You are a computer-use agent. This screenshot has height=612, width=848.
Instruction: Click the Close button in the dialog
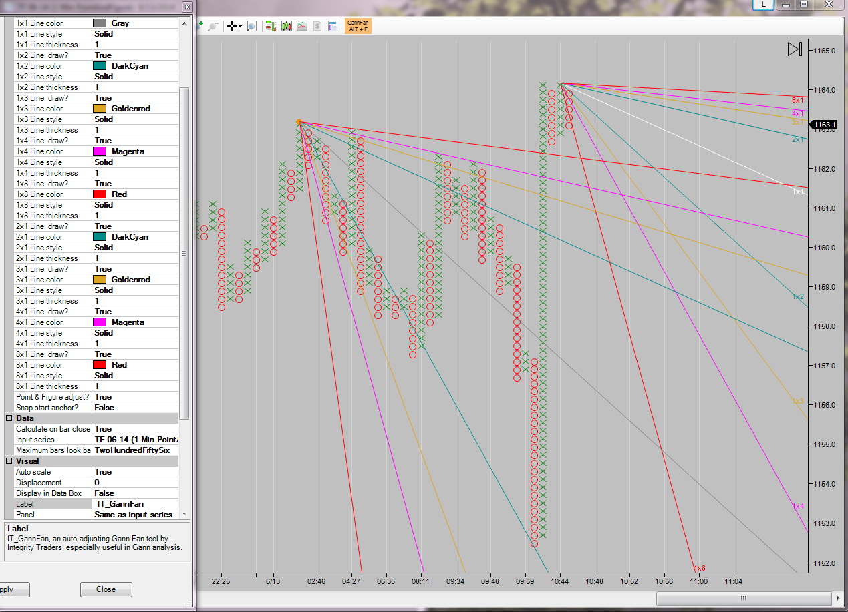coord(106,589)
